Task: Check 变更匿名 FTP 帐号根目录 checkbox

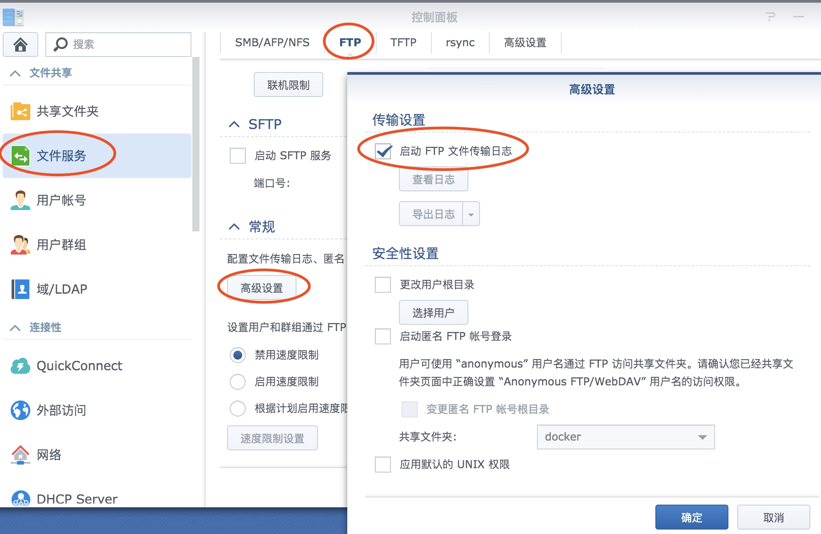Action: [410, 409]
